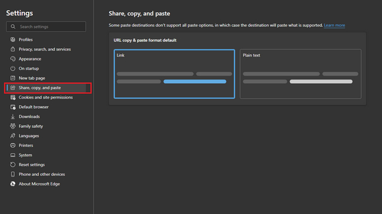Click the Phone and other devices icon

point(13,174)
